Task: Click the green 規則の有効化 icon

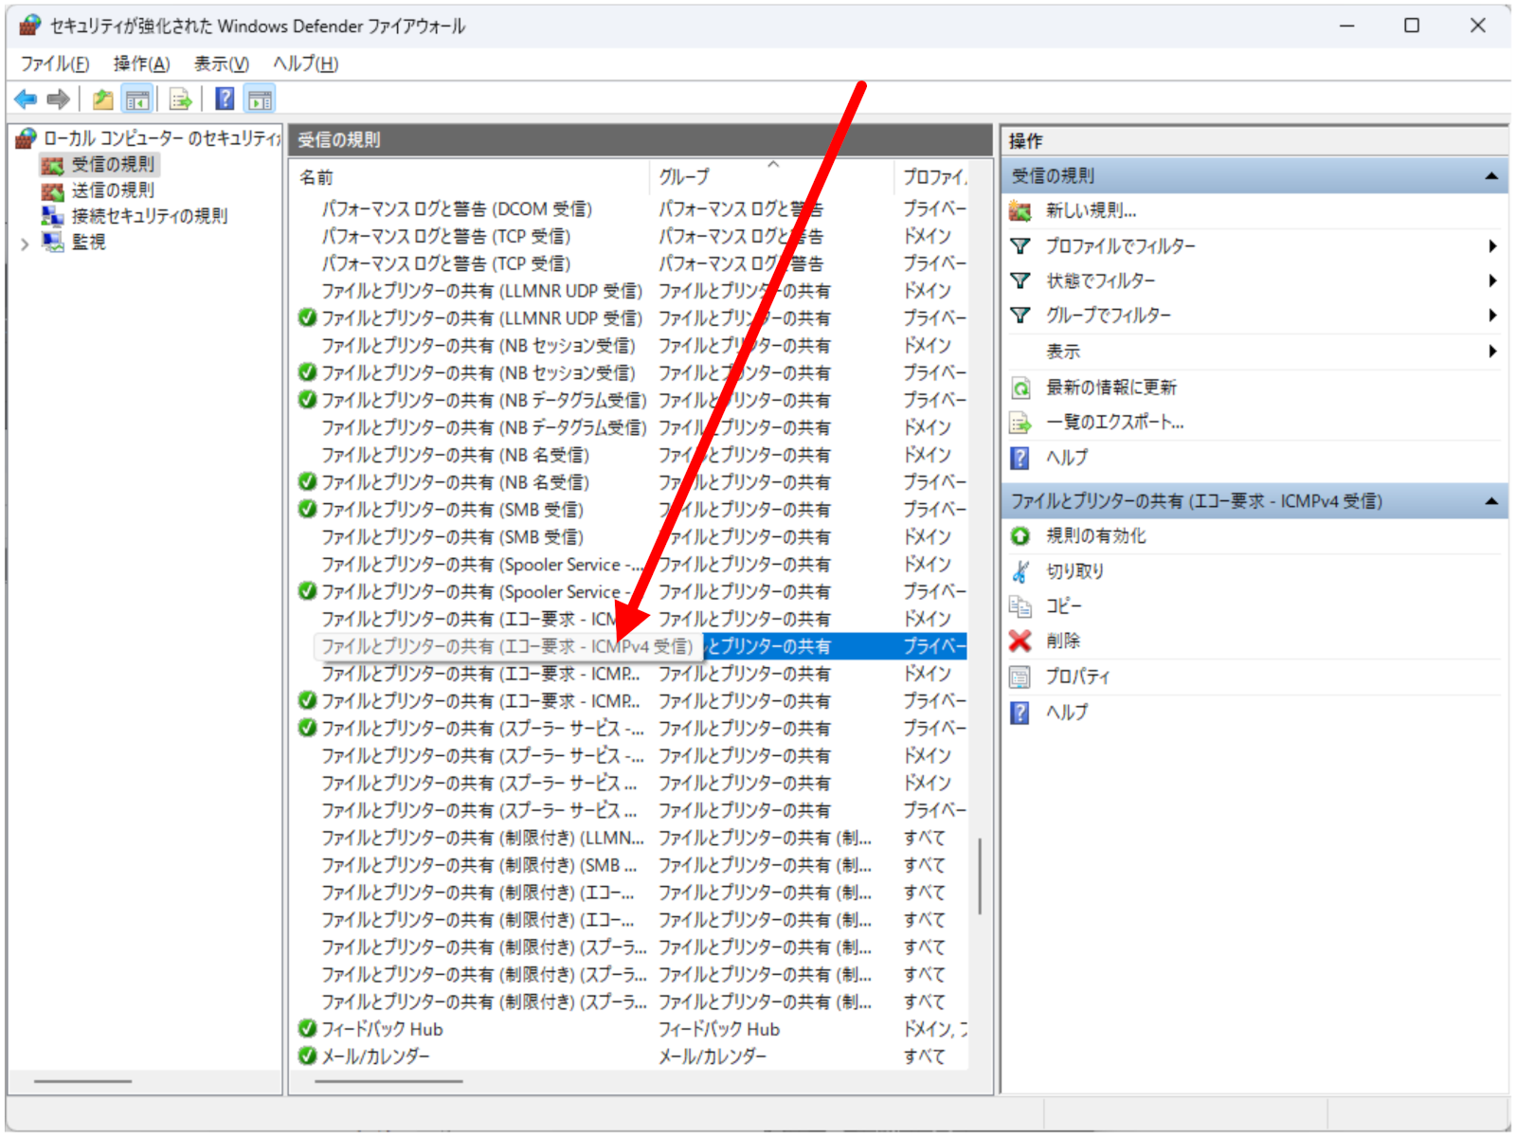Action: coord(1020,536)
